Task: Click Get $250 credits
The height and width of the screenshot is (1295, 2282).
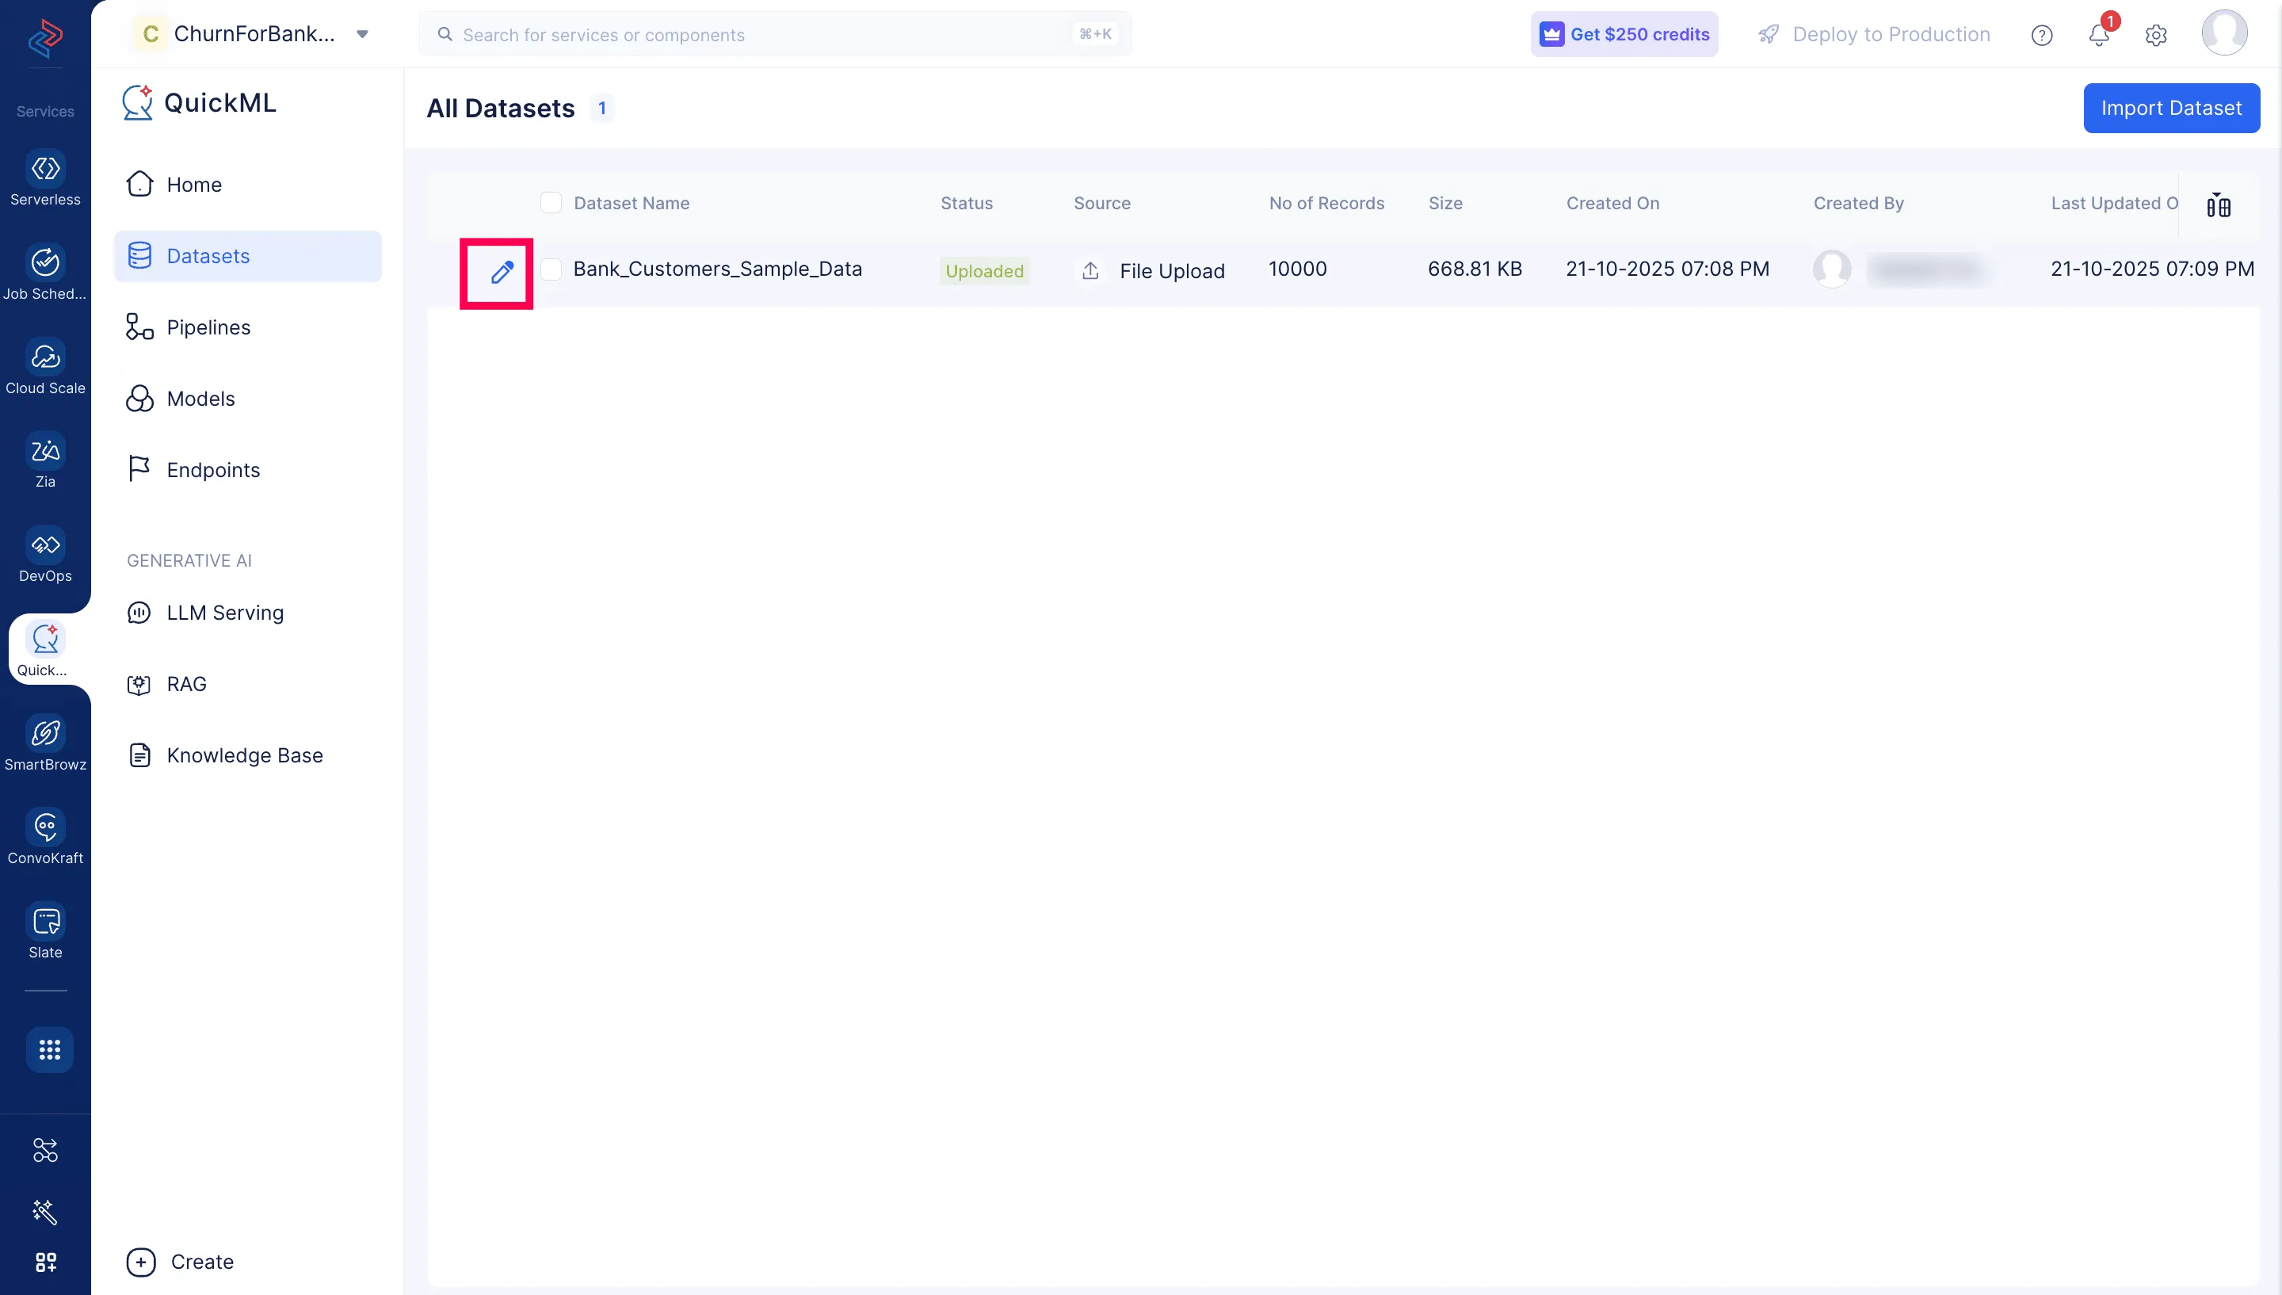Action: [x=1624, y=35]
